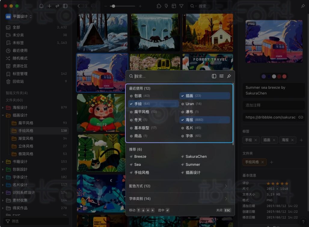Viewport: 309px width, 227px height.
Task: Open the 平面设计 library dropdown
Action: tap(19, 16)
